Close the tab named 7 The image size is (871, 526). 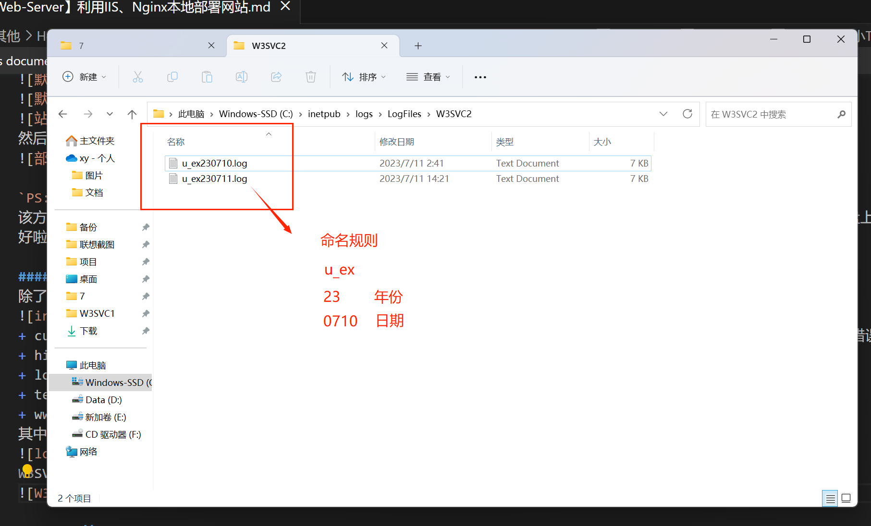[x=211, y=46]
